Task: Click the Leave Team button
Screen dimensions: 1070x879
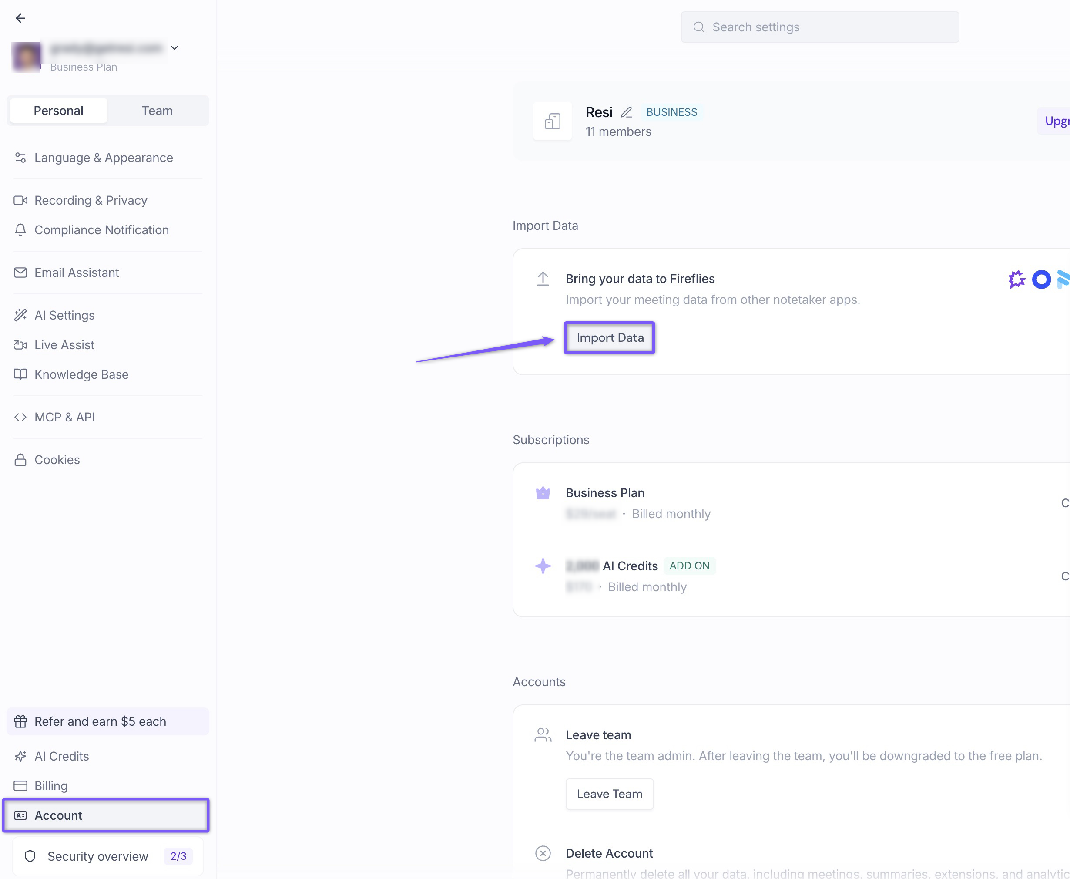Action: (x=609, y=794)
